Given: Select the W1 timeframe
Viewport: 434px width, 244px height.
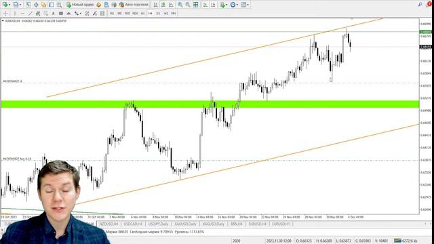Looking at the screenshot, I should pyautogui.click(x=165, y=14).
